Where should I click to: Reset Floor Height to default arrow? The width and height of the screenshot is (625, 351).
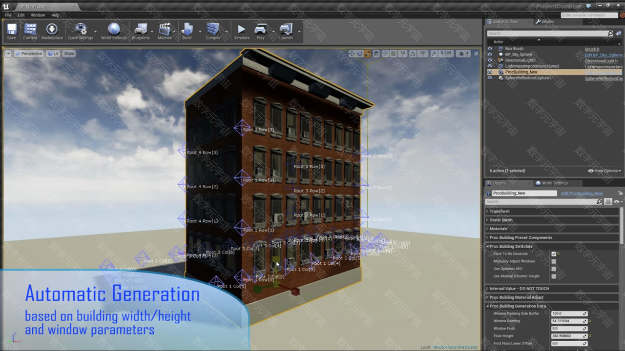[589, 336]
